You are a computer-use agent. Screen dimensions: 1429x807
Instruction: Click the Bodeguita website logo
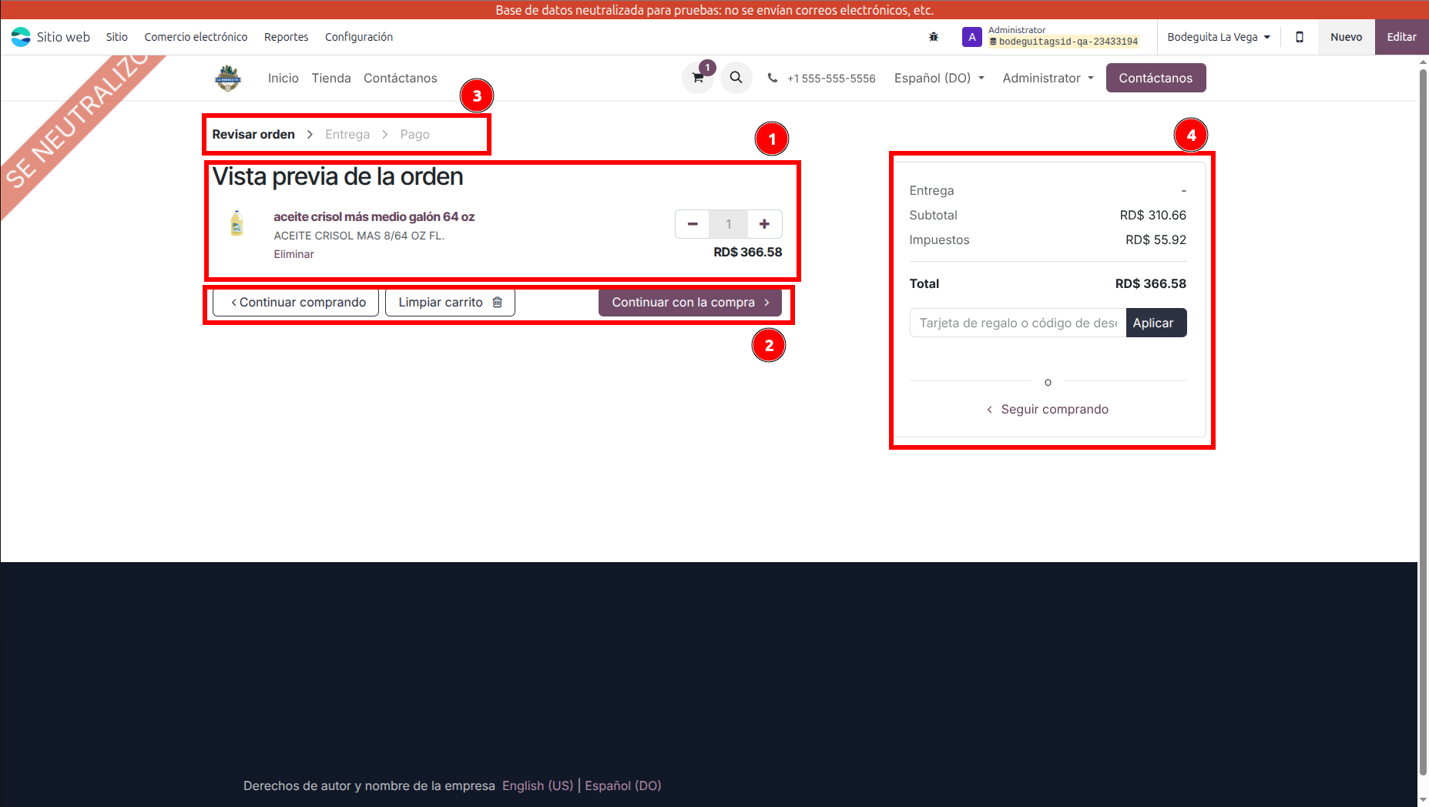click(228, 78)
